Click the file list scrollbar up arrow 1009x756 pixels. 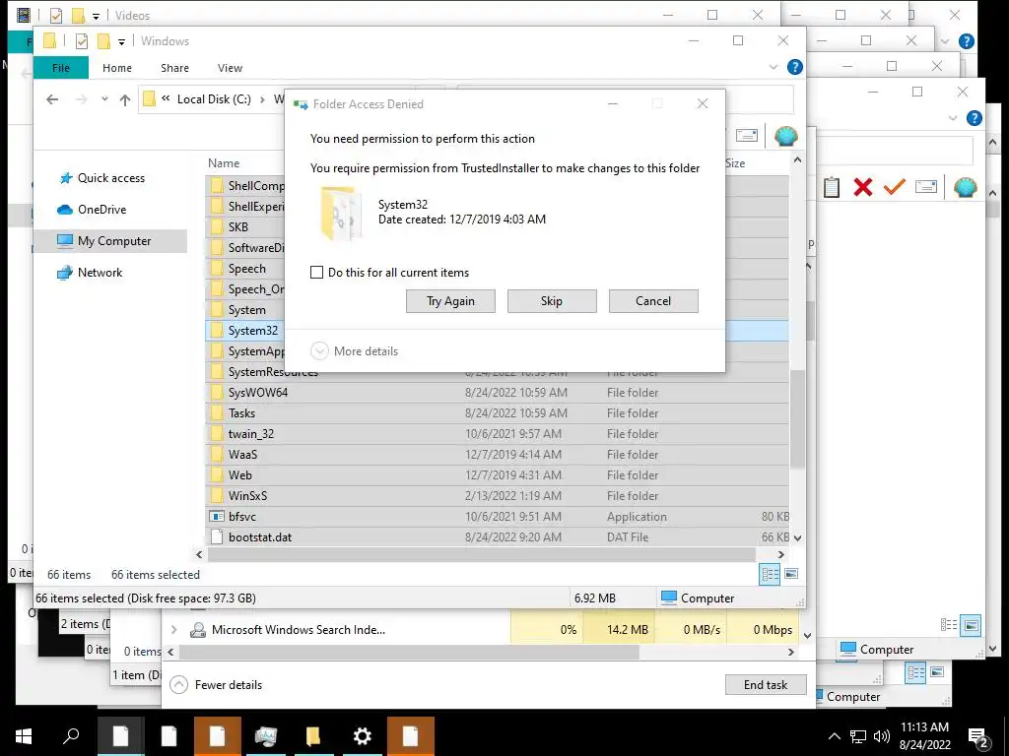tap(797, 159)
